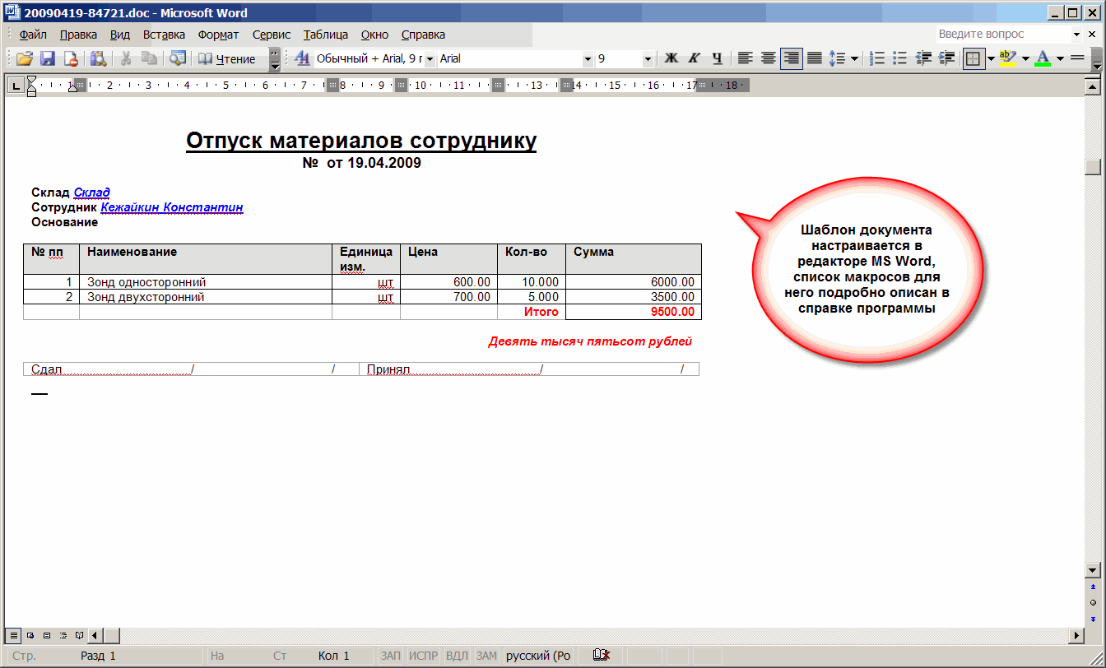Open the Arial font name dropdown

pyautogui.click(x=588, y=59)
